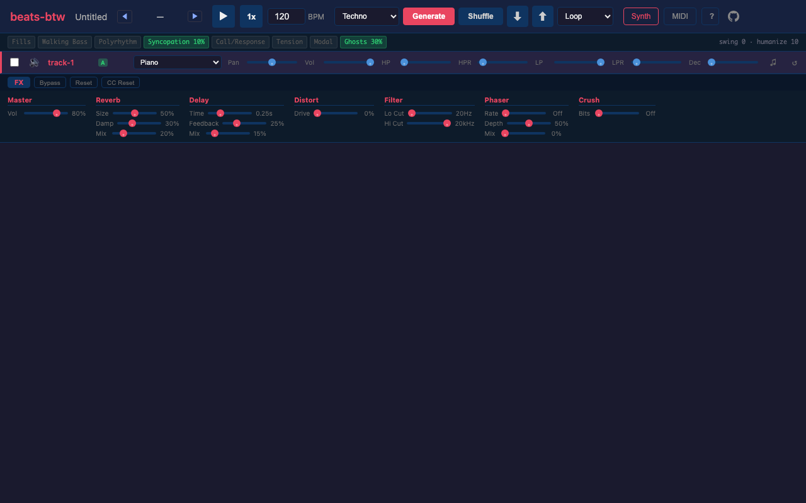Adjust the Master Vol slider
806x503 pixels.
(x=55, y=113)
